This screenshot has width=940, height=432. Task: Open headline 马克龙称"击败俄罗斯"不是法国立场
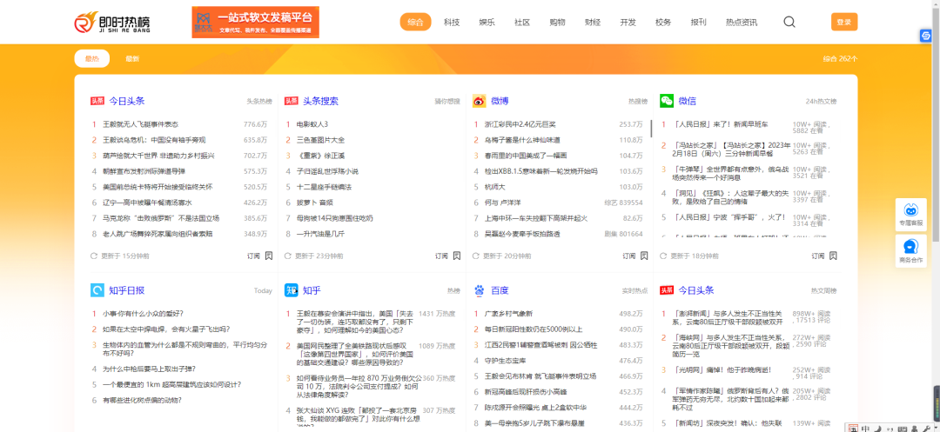coord(161,218)
